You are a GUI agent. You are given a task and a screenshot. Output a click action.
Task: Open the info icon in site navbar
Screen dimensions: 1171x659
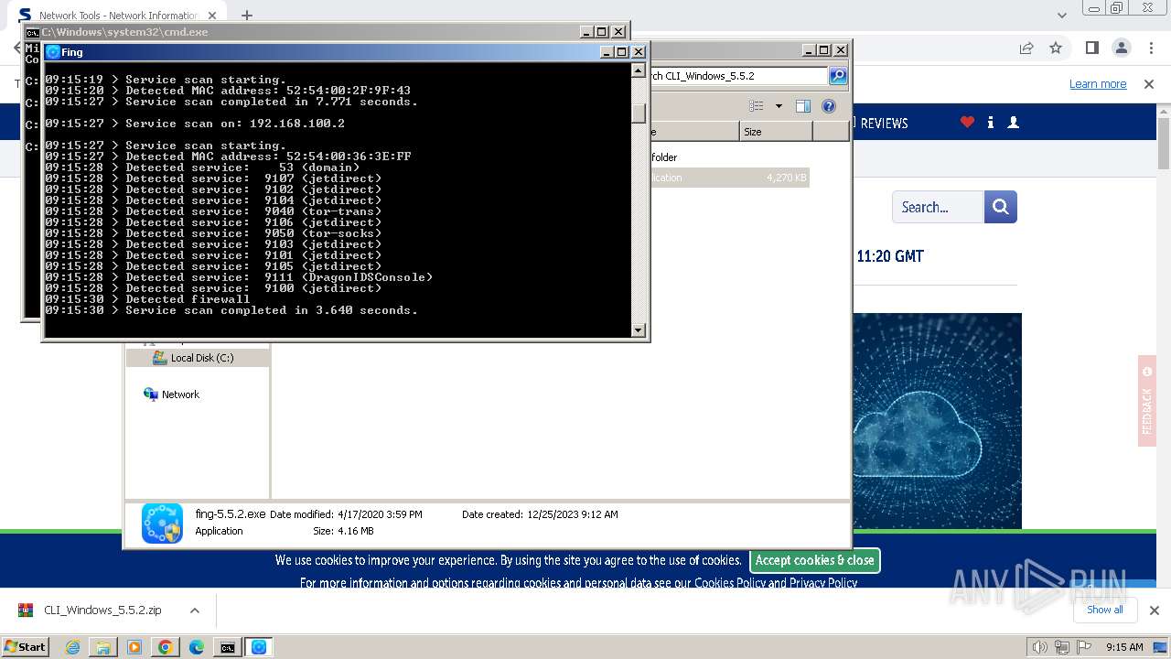coord(991,122)
